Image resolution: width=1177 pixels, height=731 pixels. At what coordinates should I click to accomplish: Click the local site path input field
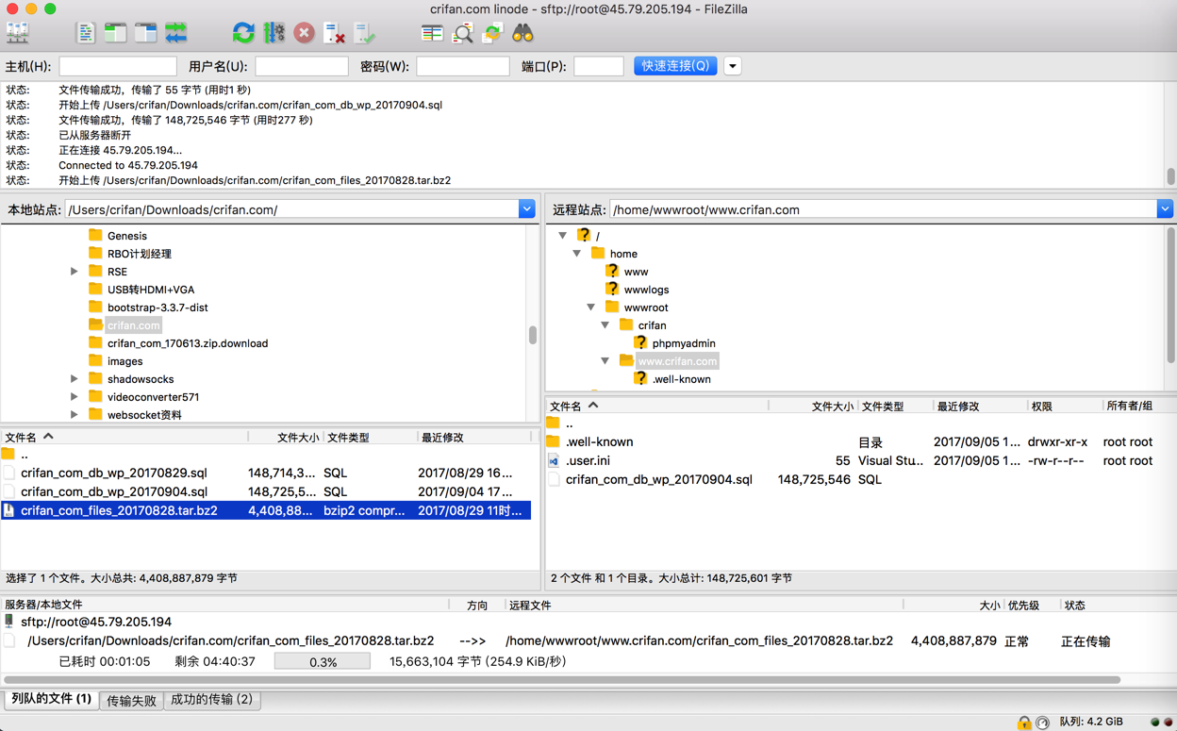coord(291,209)
